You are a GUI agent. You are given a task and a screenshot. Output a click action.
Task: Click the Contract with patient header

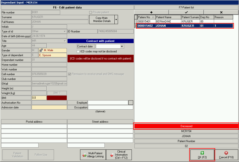pos(100,41)
